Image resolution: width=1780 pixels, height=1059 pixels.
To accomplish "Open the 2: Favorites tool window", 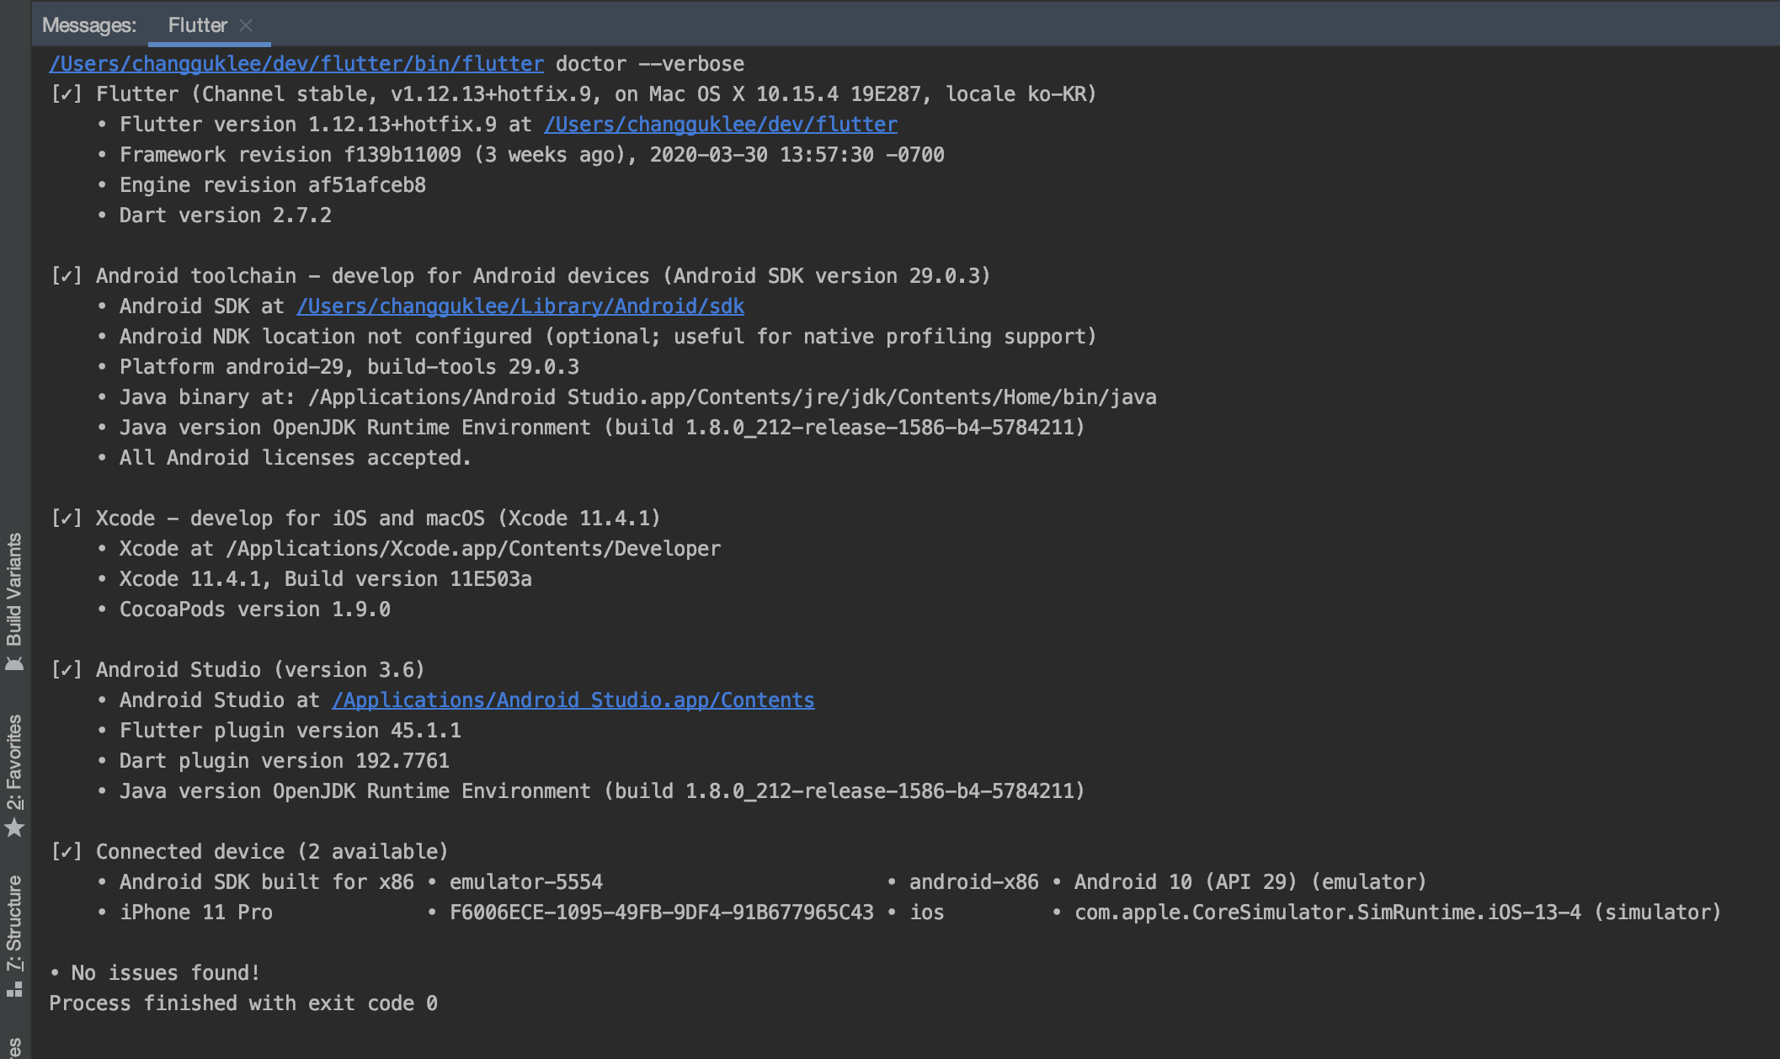I will 14,762.
